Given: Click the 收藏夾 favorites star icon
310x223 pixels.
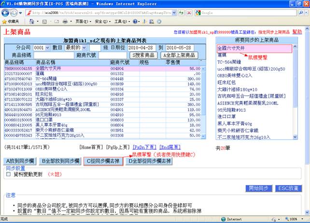Looking at the screenshot, I should coord(4,22).
